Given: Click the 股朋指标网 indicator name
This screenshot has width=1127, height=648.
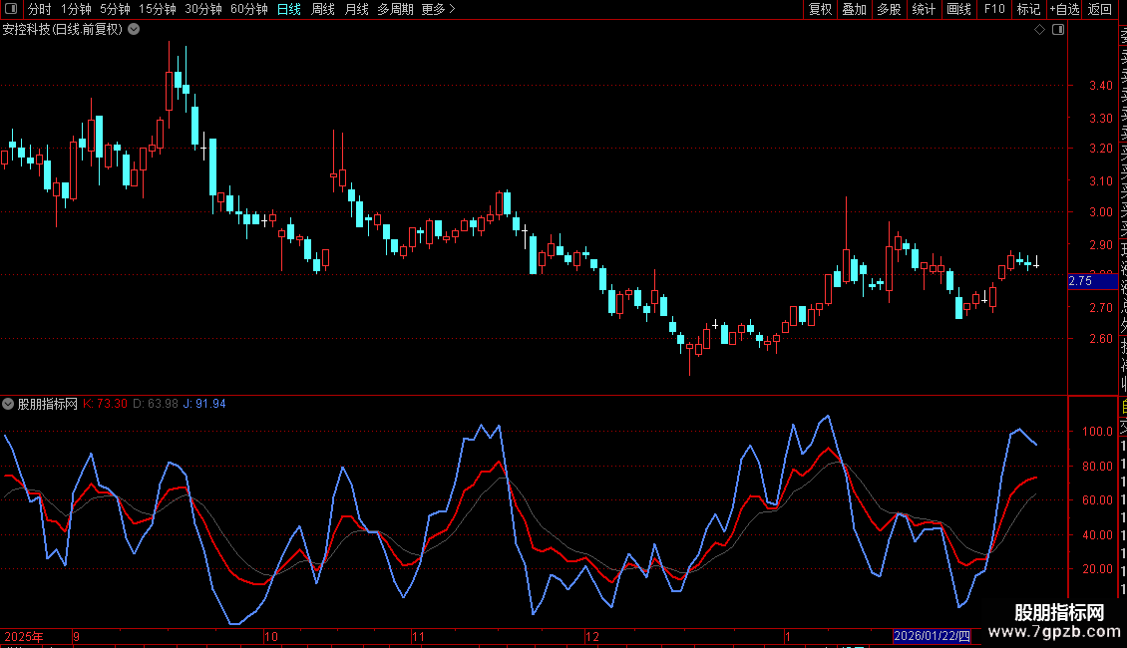Looking at the screenshot, I should pos(48,404).
